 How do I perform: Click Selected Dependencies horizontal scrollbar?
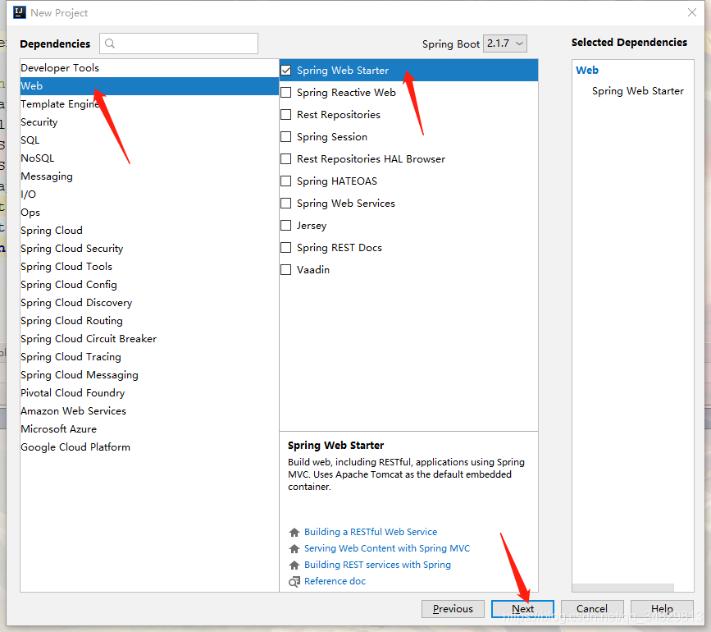point(622,588)
